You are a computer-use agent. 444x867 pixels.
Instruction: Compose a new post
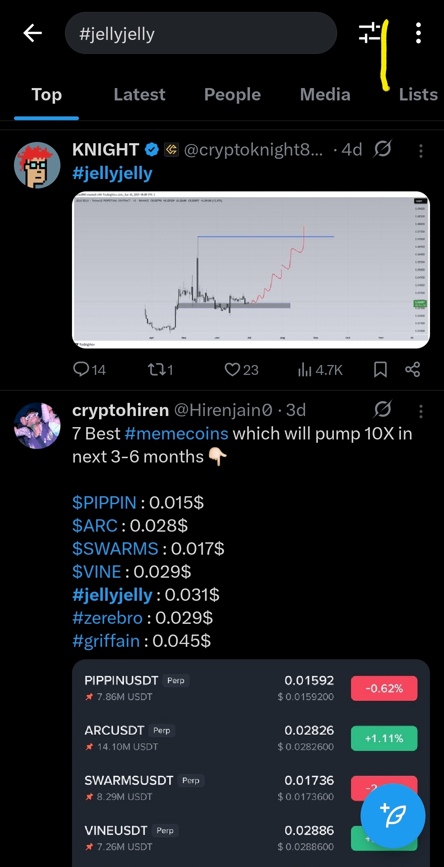pos(393,816)
